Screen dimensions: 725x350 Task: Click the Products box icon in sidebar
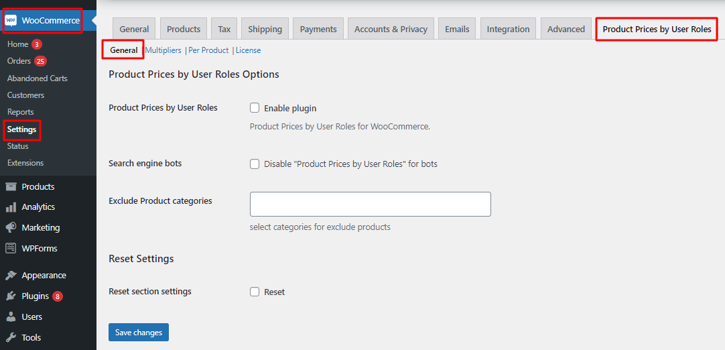pos(11,186)
